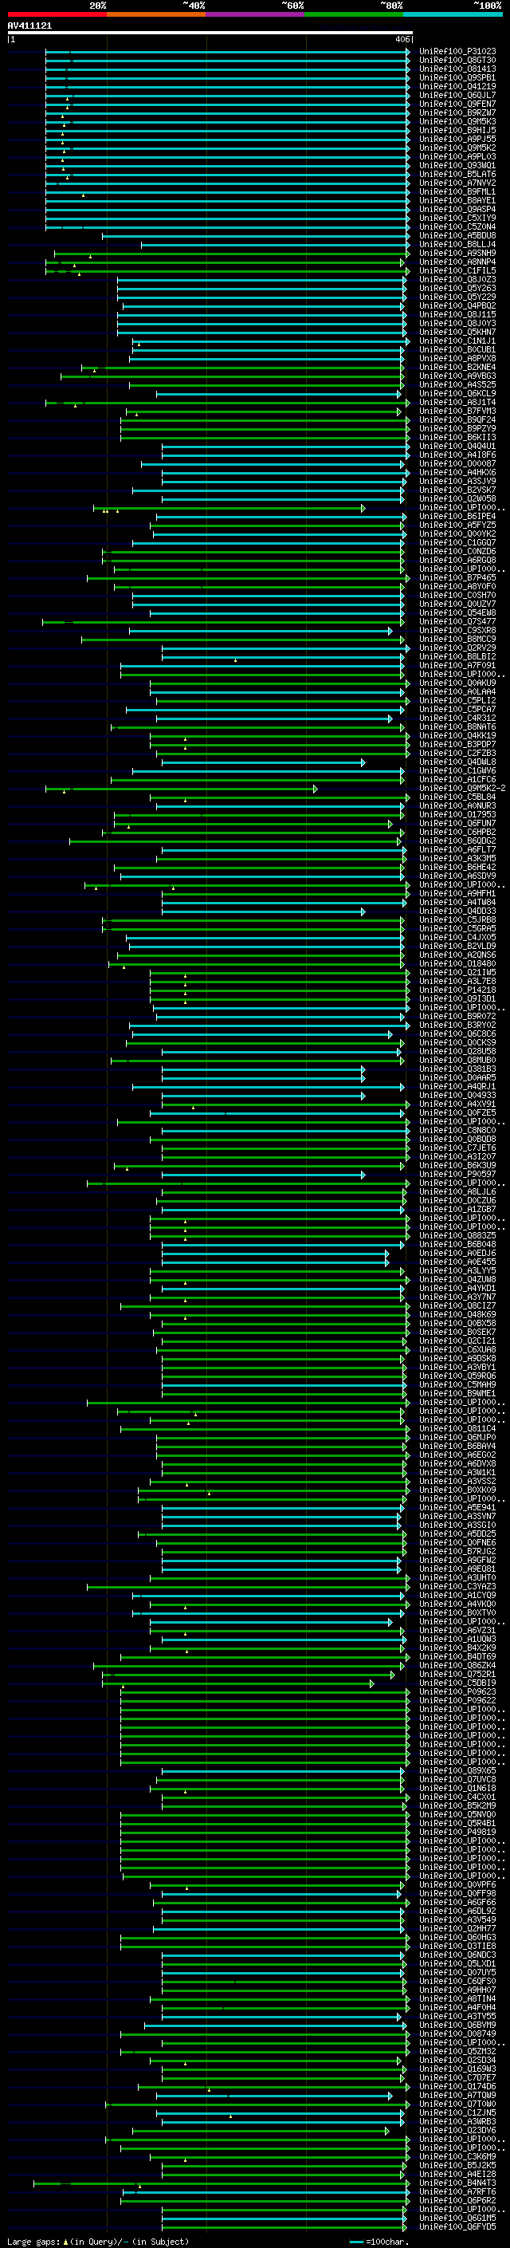
Task: Open hit UniRef100_Q9M5K2-2
Action: (462, 788)
